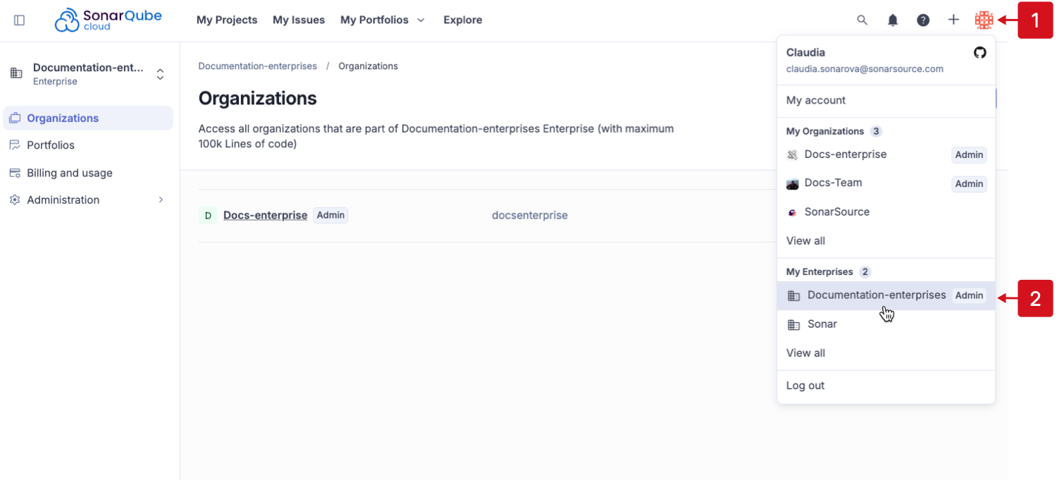
Task: Select Organizations in the sidebar
Action: (88, 118)
